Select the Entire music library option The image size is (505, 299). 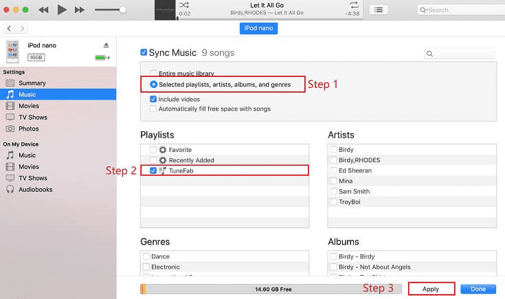[153, 74]
